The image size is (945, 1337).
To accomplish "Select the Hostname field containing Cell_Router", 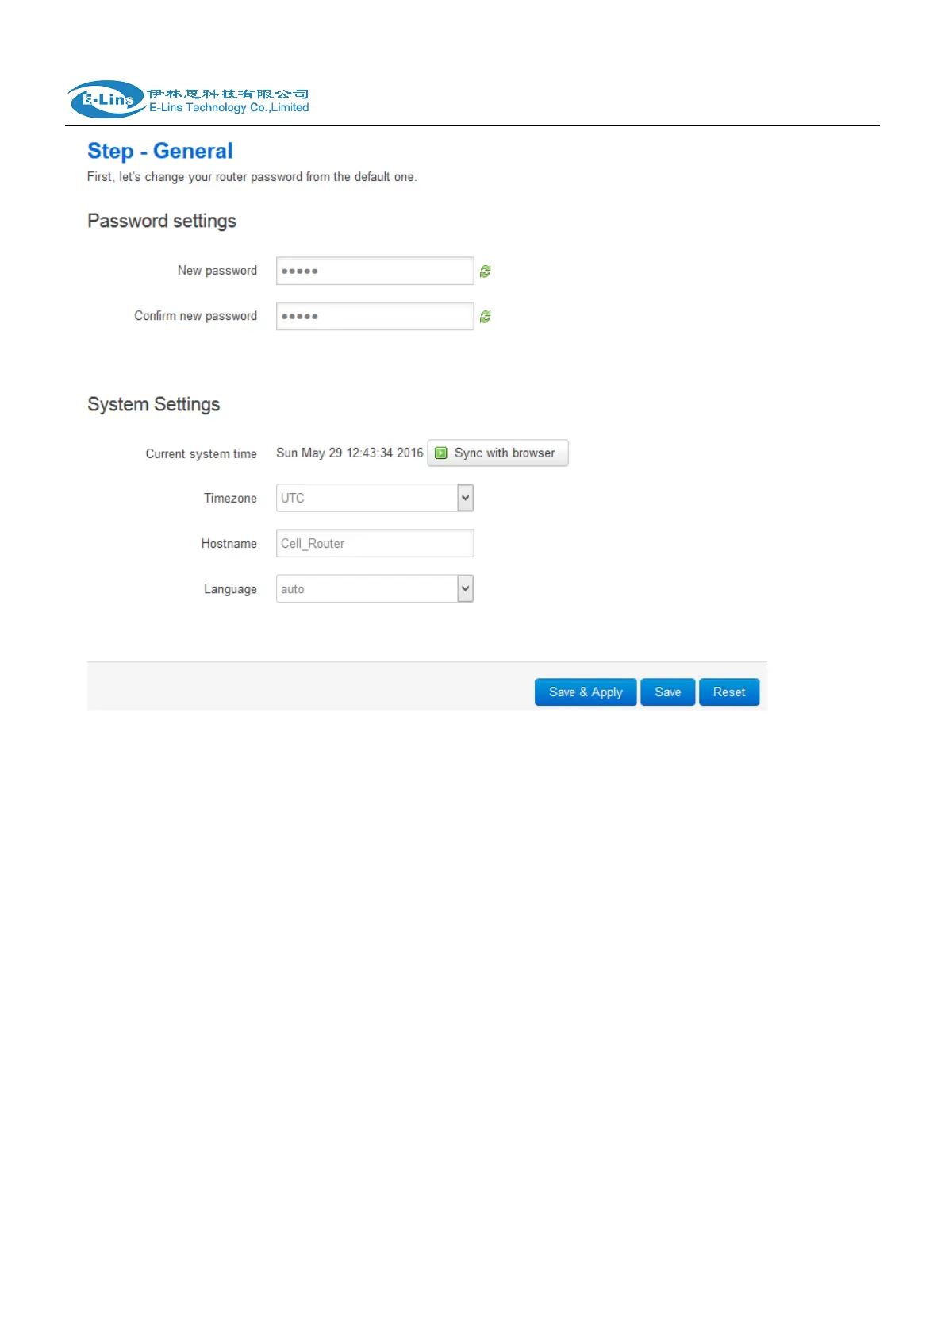I will (375, 544).
